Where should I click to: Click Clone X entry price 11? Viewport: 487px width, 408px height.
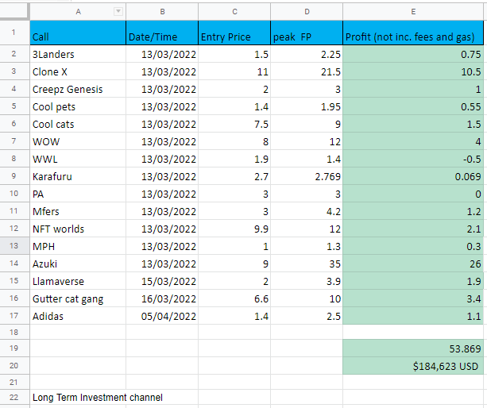(234, 71)
